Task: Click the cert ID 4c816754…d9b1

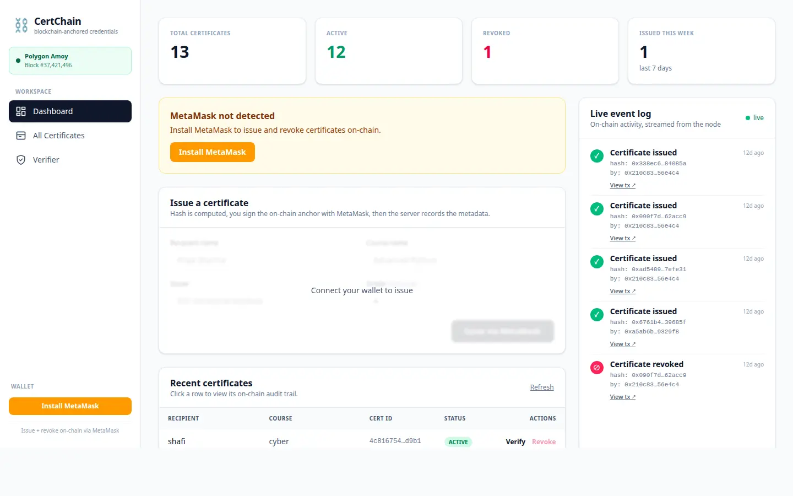Action: (x=395, y=441)
